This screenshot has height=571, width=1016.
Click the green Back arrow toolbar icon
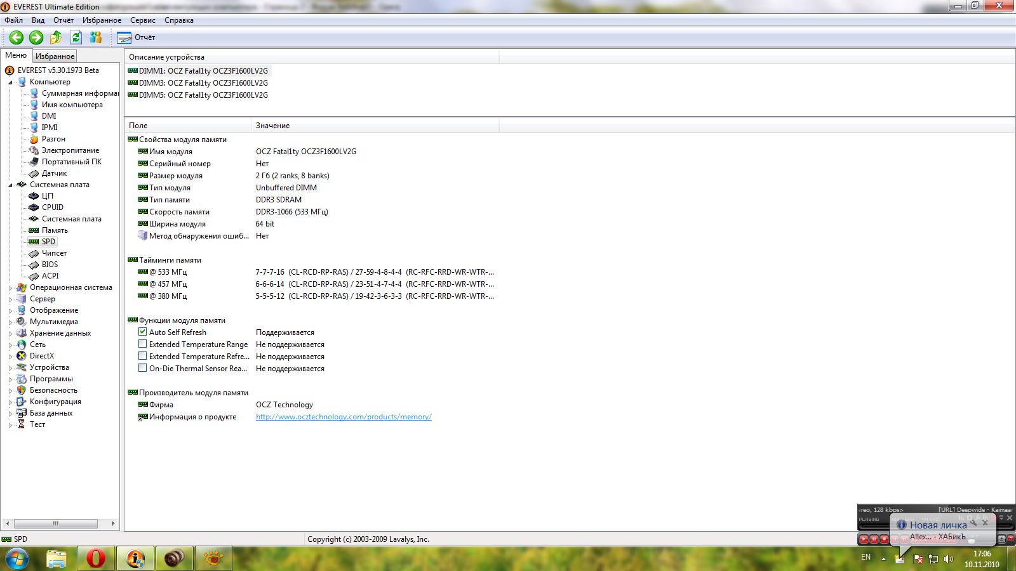(x=17, y=37)
